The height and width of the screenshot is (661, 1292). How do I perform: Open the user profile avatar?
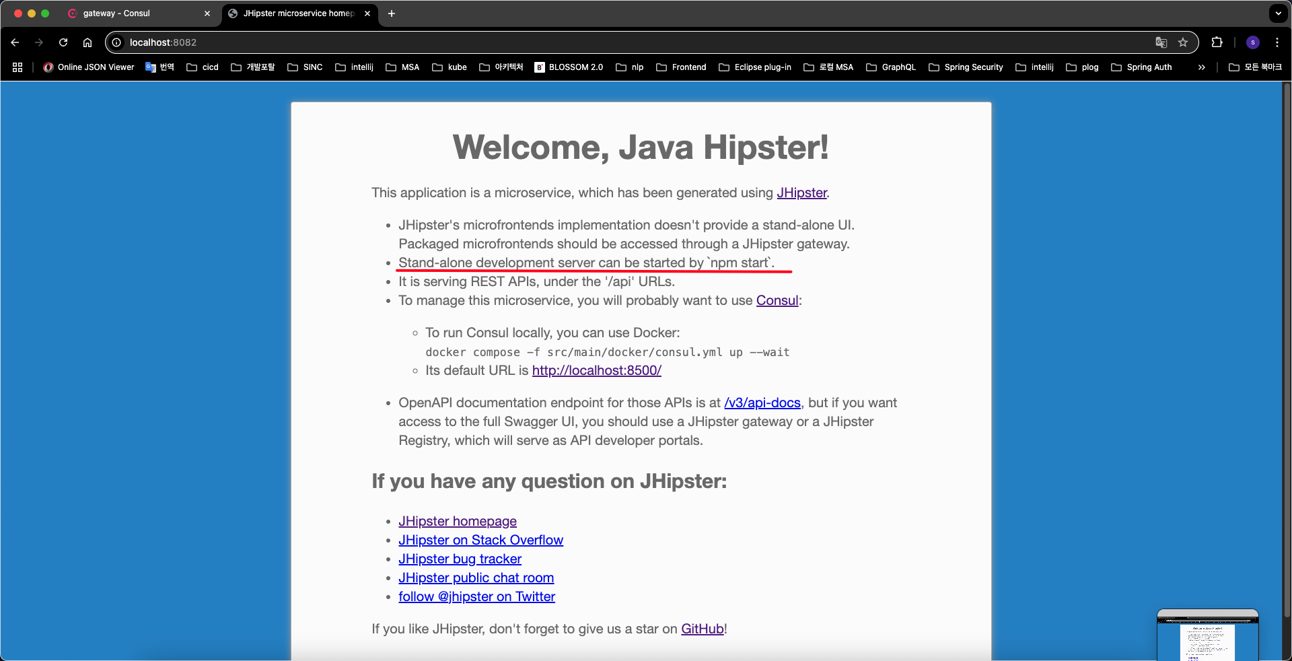pyautogui.click(x=1253, y=42)
